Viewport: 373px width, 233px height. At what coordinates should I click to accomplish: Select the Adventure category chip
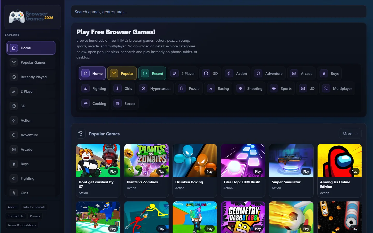(x=269, y=74)
